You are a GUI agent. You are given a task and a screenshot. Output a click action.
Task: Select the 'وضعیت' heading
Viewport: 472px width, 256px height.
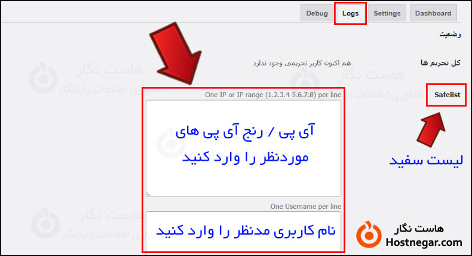pyautogui.click(x=450, y=34)
